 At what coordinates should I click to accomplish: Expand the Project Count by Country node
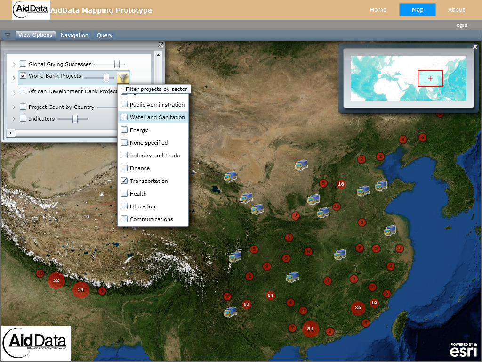[x=14, y=107]
